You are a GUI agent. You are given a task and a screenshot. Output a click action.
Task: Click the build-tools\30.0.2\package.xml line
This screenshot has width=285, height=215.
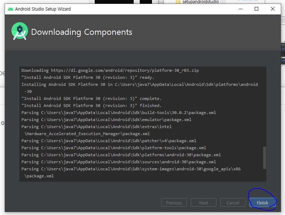click(119, 113)
